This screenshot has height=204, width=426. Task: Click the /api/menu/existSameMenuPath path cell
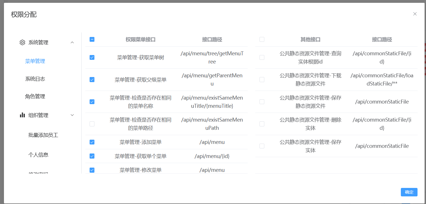pos(212,124)
